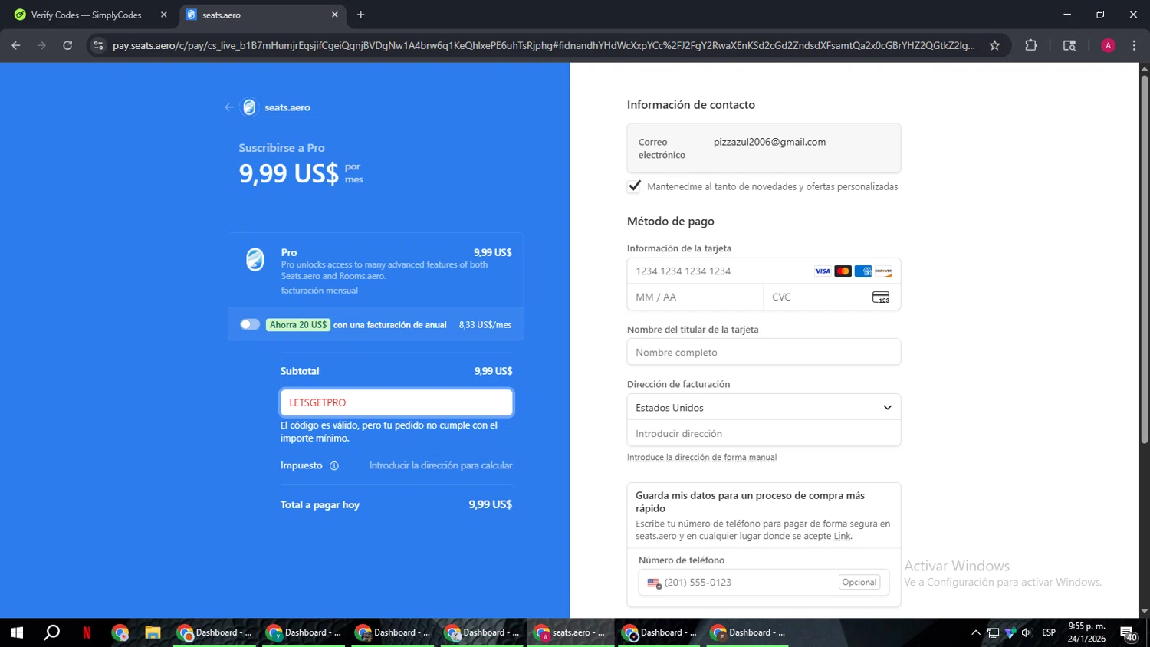Click the Visa card brand icon
This screenshot has height=647, width=1150.
(x=823, y=271)
